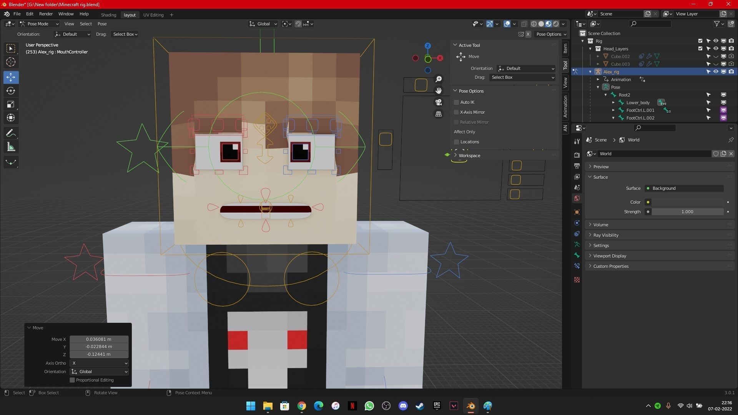Viewport: 738px width, 415px height.
Task: Switch perspective/orthographic grid gizmo
Action: (x=439, y=114)
